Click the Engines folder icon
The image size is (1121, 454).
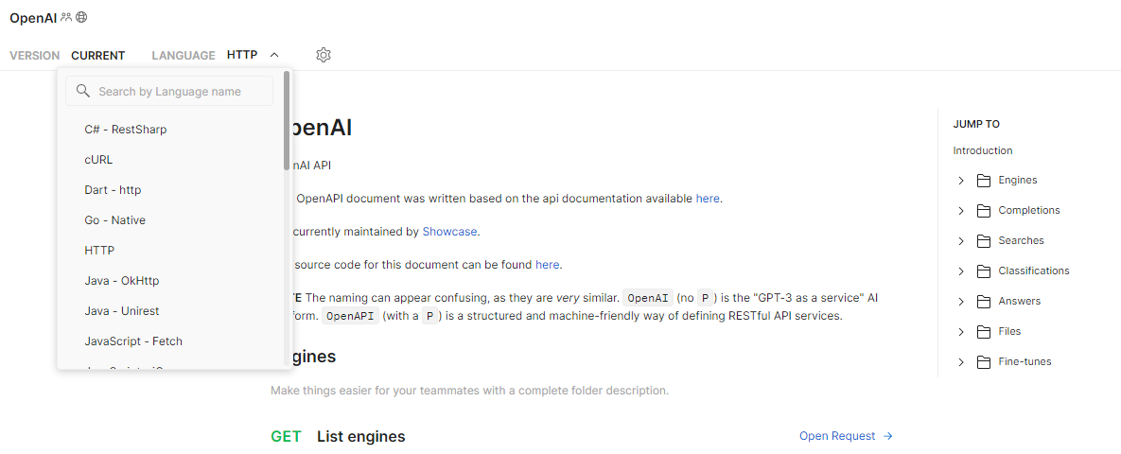coord(983,181)
